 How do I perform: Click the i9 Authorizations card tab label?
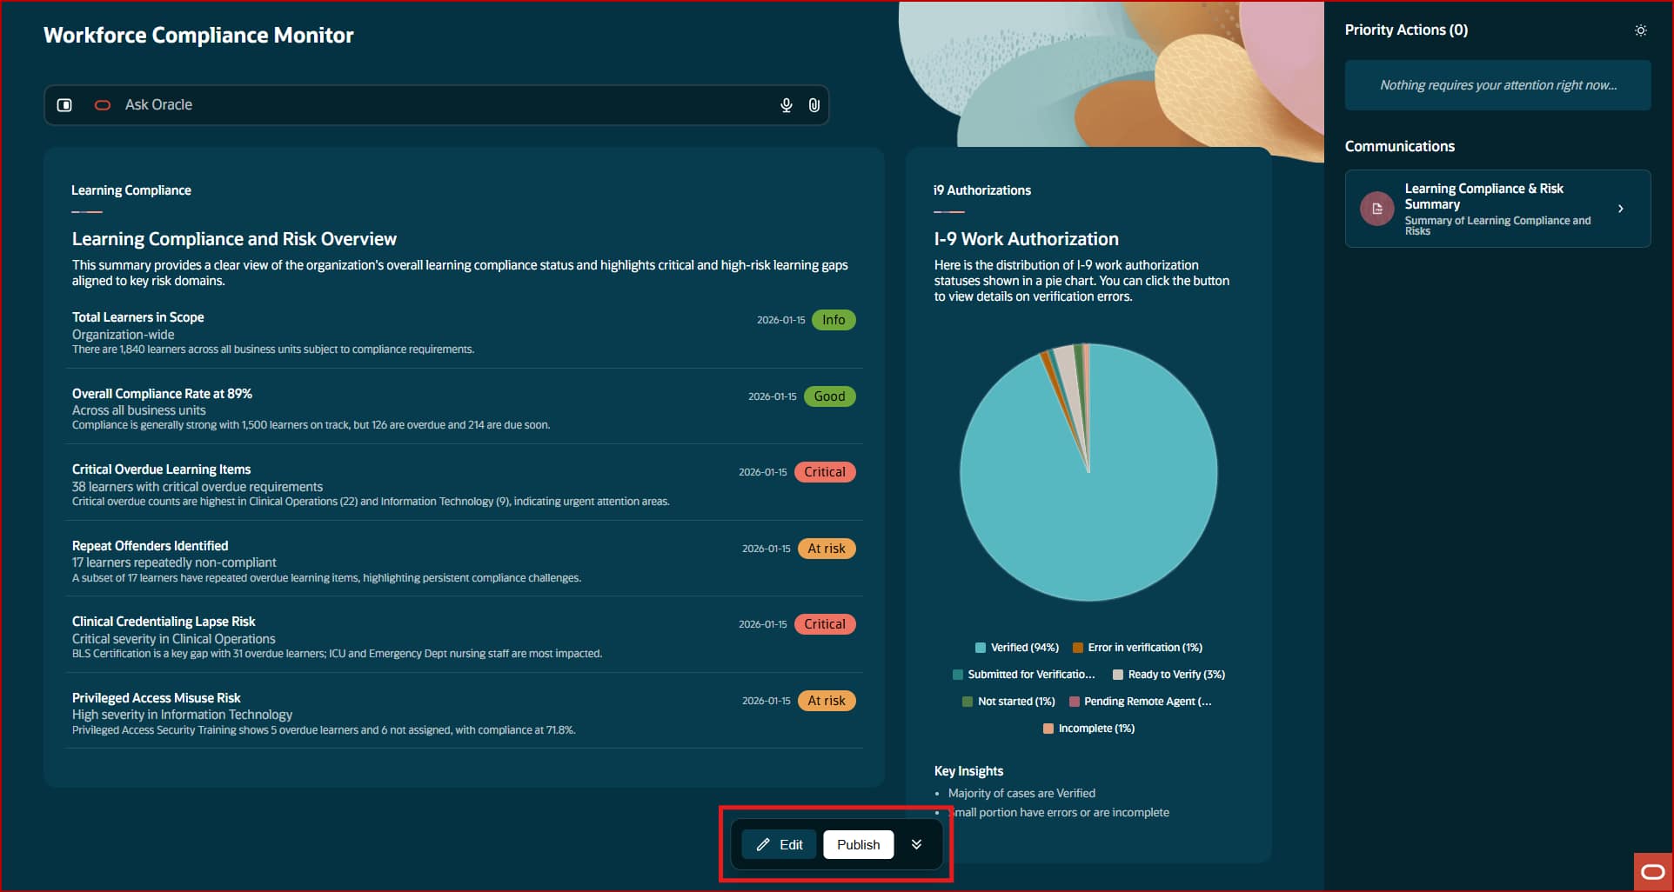point(982,190)
